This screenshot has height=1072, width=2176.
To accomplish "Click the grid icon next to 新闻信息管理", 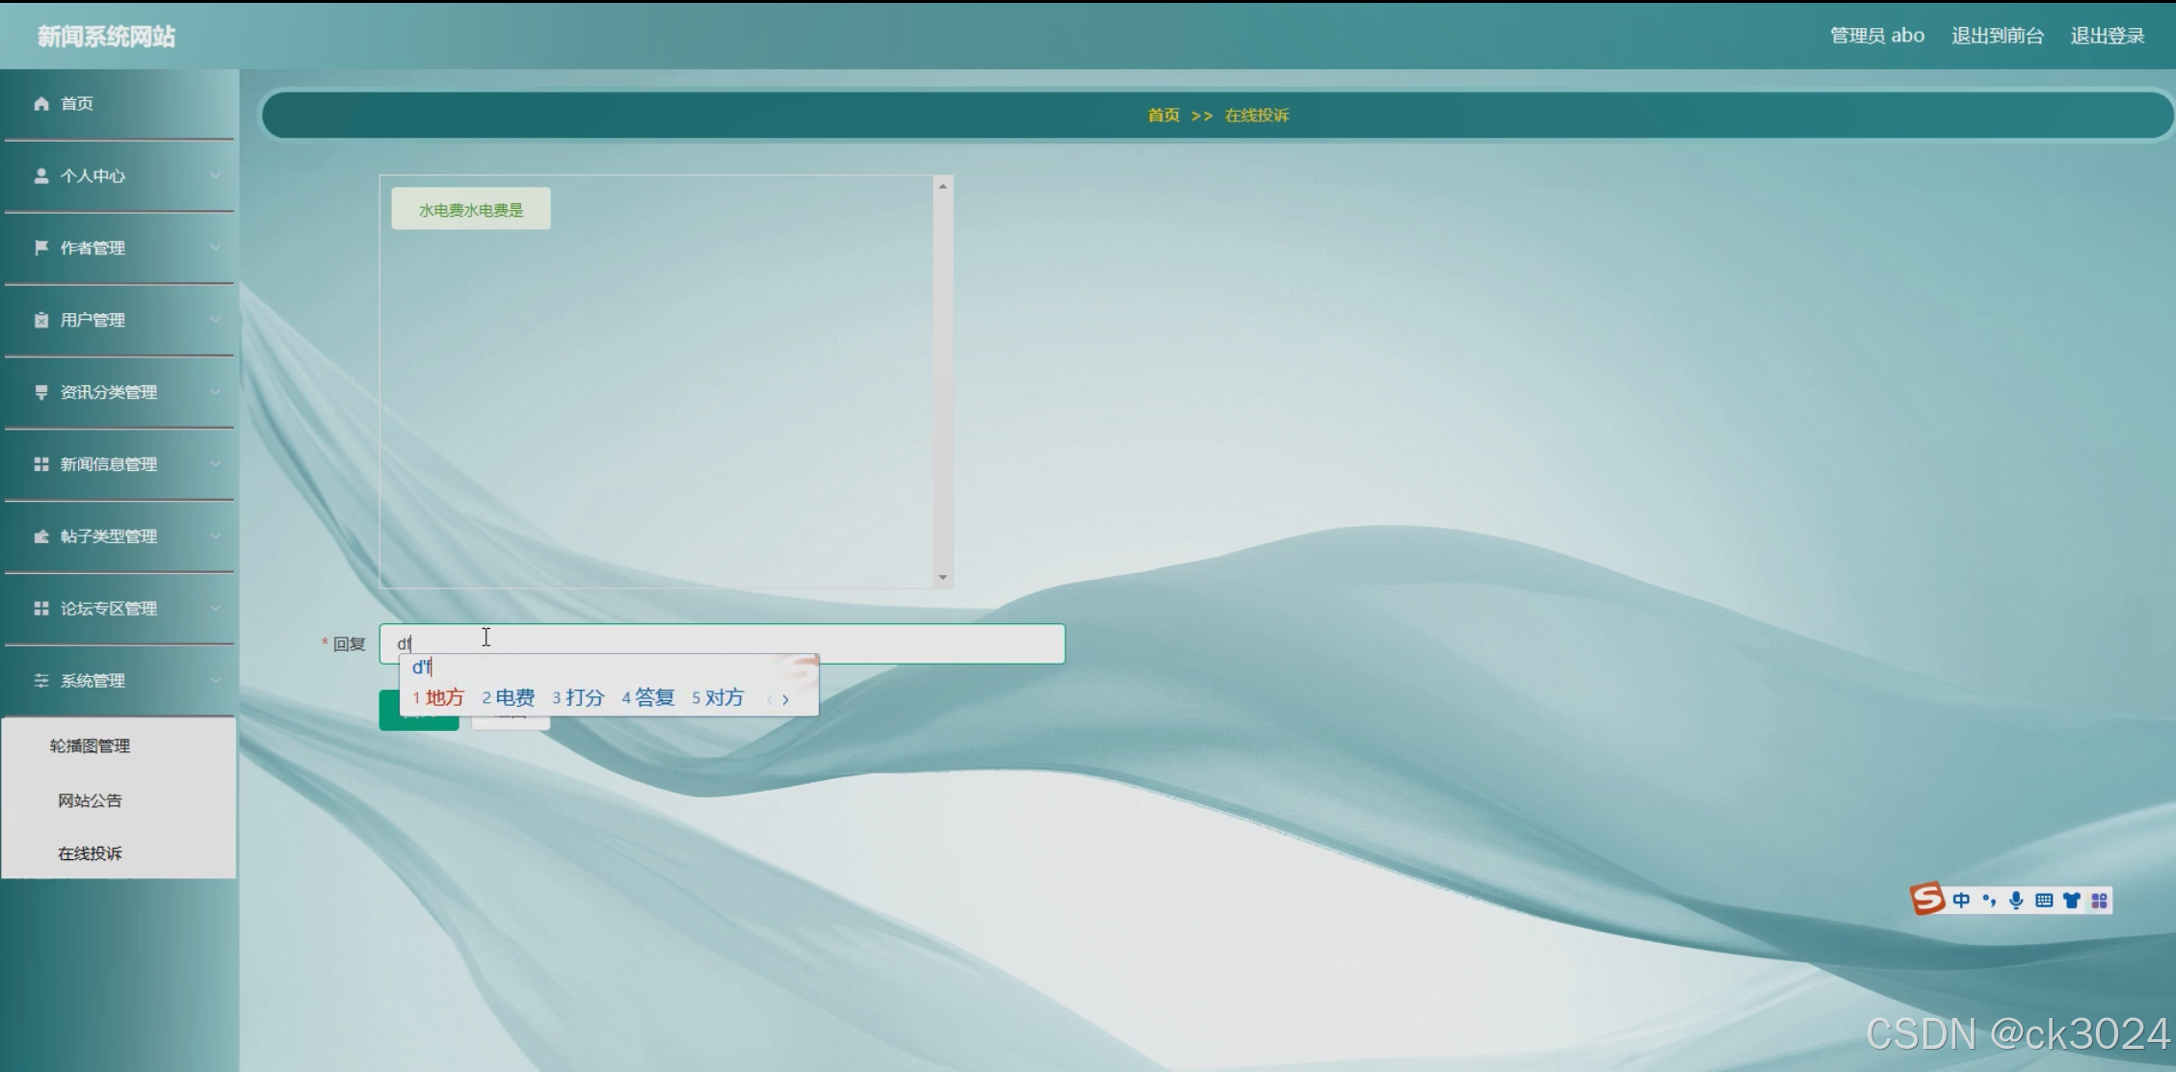I will (41, 464).
